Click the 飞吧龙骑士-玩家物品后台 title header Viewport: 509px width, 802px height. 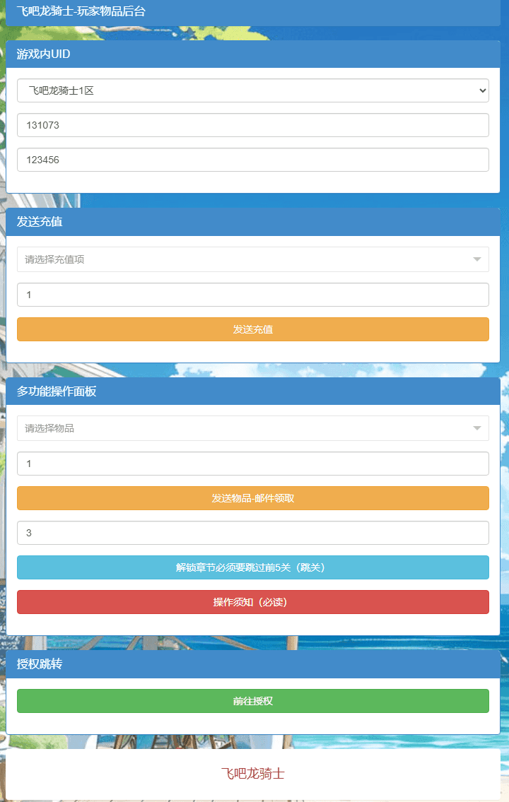point(81,11)
